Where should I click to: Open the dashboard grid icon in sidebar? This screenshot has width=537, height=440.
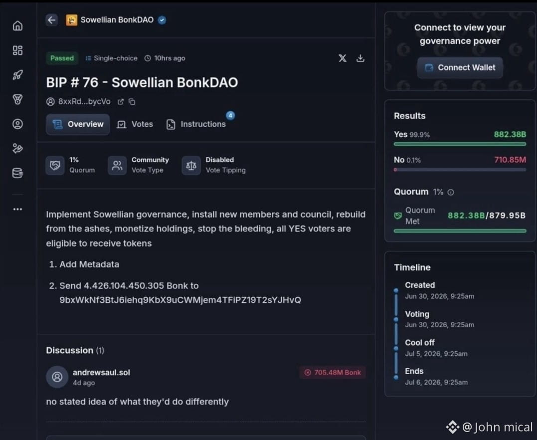pos(17,50)
